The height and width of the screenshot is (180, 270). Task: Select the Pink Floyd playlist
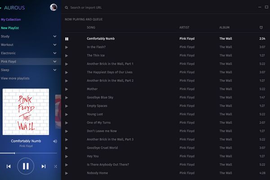click(x=9, y=62)
